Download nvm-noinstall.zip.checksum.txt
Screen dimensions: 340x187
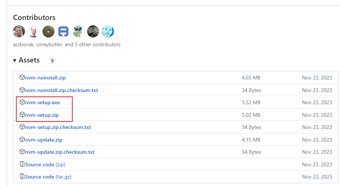pos(62,90)
